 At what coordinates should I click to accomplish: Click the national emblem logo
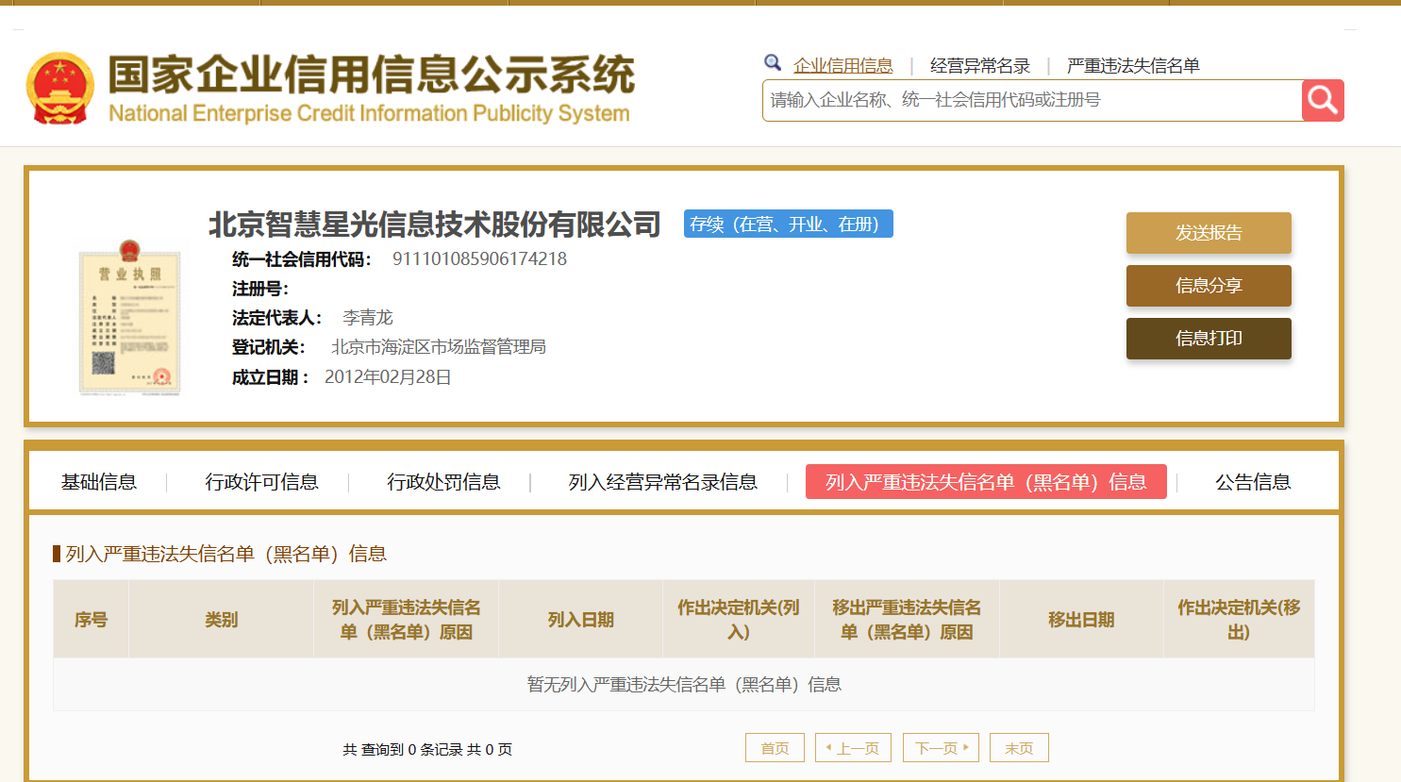point(60,89)
